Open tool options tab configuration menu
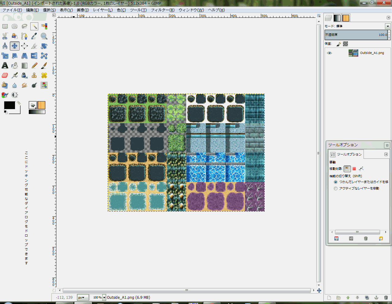The height and width of the screenshot is (304, 392). point(386,154)
